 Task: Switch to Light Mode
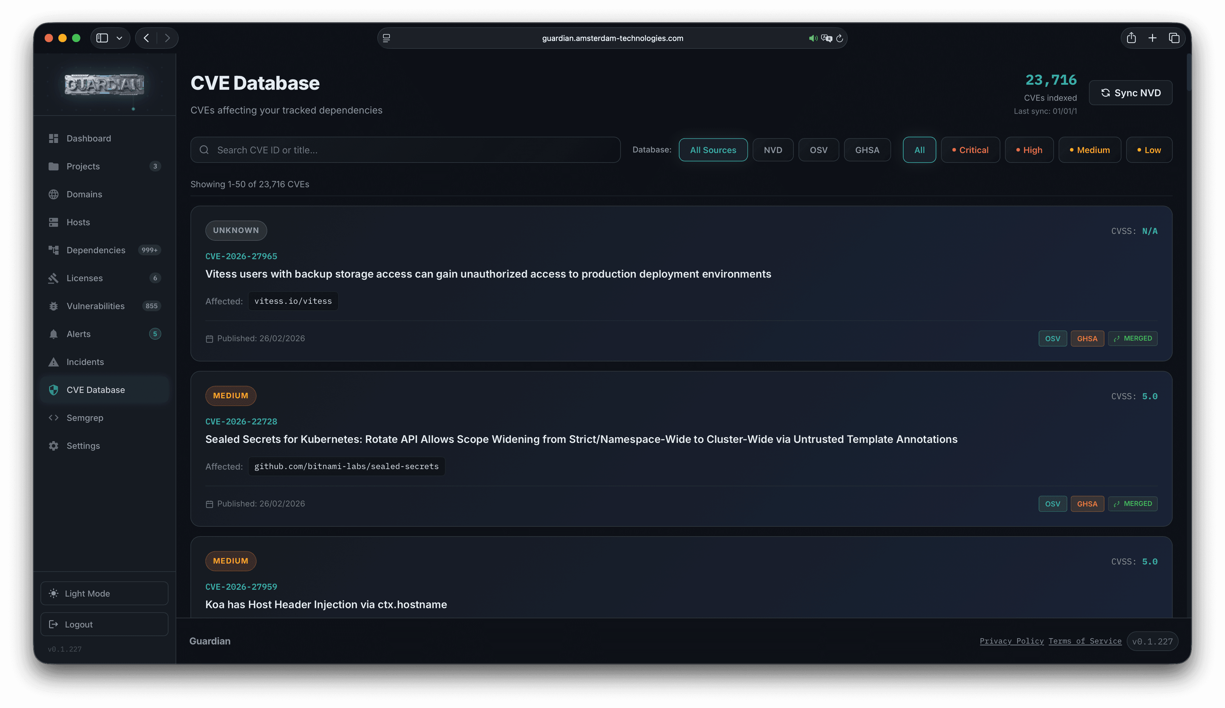click(x=105, y=593)
